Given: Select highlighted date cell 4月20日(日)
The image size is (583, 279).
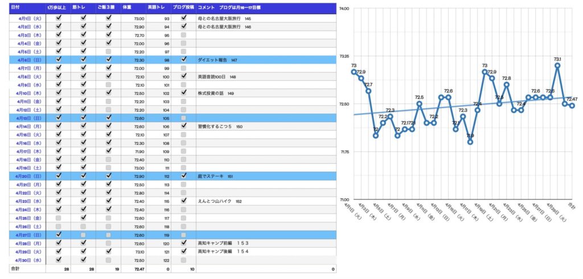Looking at the screenshot, I should tap(27, 176).
